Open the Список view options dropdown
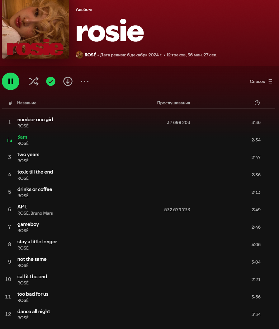 point(261,81)
